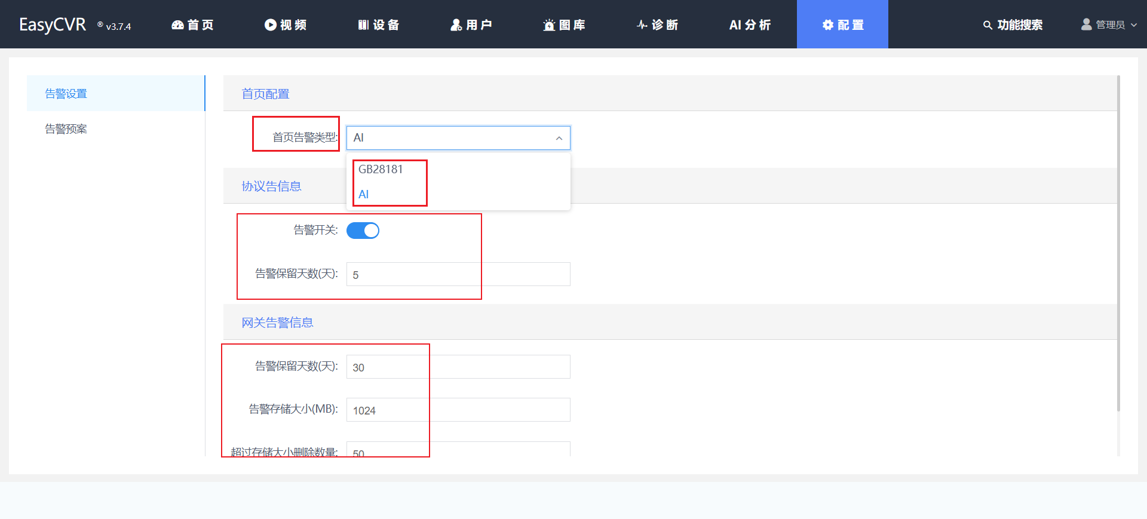This screenshot has height=519, width=1147.
Task: Collapse the 首页告警类型 dropdown arrow
Action: pos(559,138)
